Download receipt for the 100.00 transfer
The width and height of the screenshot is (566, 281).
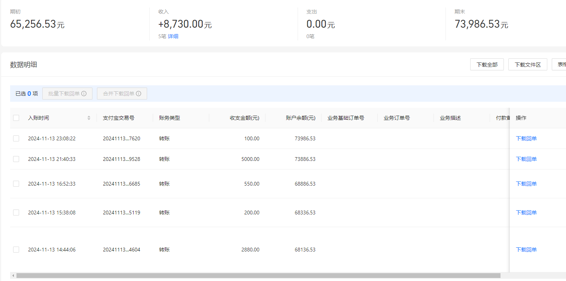tap(526, 138)
